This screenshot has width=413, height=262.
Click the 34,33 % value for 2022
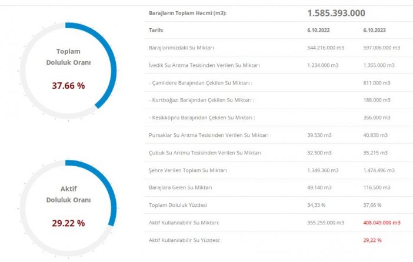(317, 205)
